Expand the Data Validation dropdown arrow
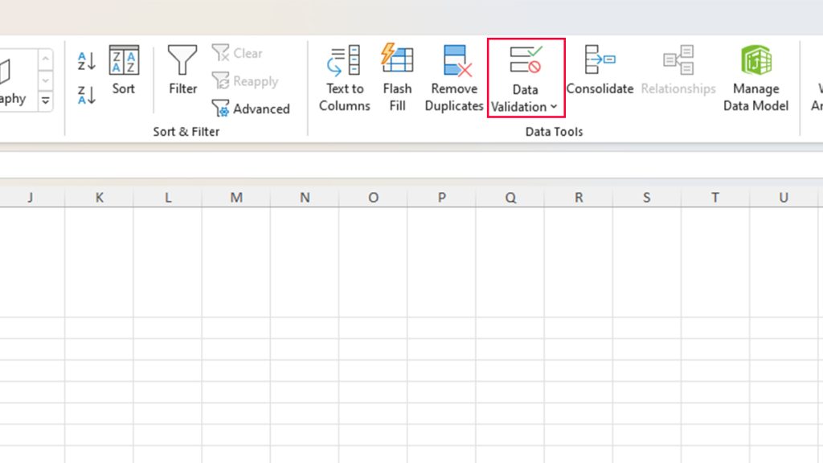The height and width of the screenshot is (463, 823). 554,107
